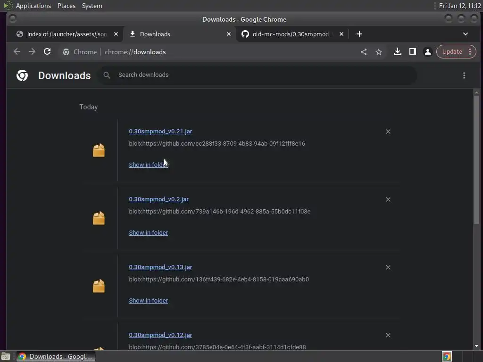This screenshot has height=362, width=483.
Task: Open 0.30smpmod_v0.13.jar file link
Action: tap(160, 267)
